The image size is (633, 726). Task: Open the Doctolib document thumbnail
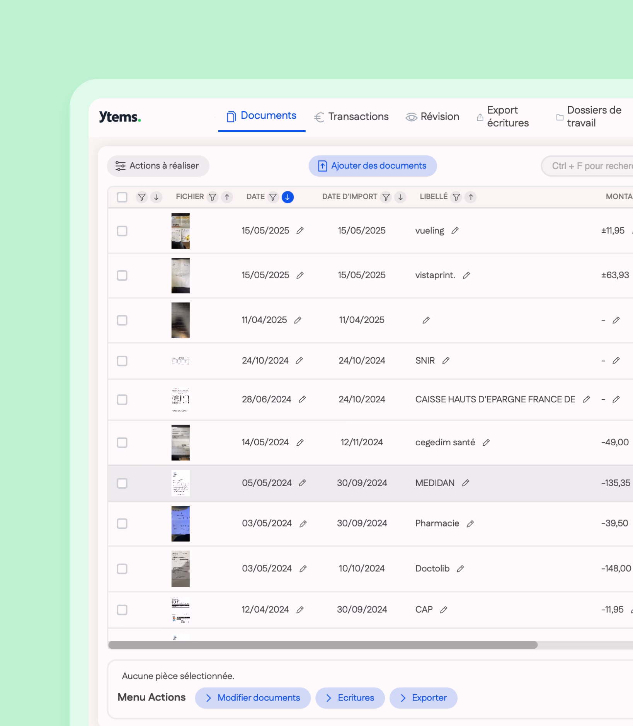(180, 569)
